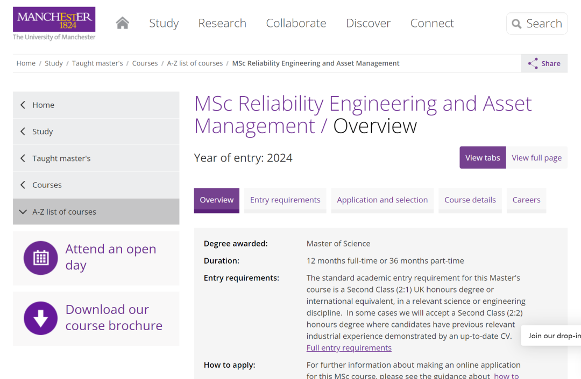Image resolution: width=581 pixels, height=379 pixels.
Task: Open the Research menu in top navigation
Action: [222, 23]
